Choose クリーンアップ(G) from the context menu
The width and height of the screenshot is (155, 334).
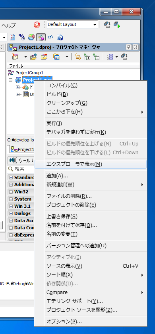coord(91,103)
